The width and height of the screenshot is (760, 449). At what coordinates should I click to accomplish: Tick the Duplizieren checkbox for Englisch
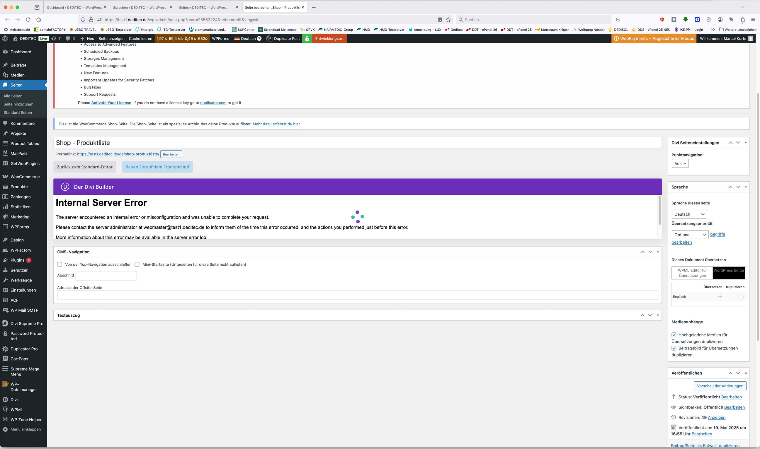click(x=741, y=297)
